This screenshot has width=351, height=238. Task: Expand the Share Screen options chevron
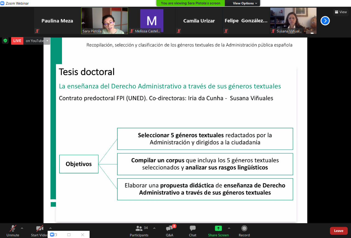229,228
